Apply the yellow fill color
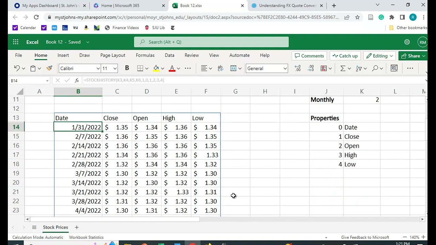 pos(156,68)
